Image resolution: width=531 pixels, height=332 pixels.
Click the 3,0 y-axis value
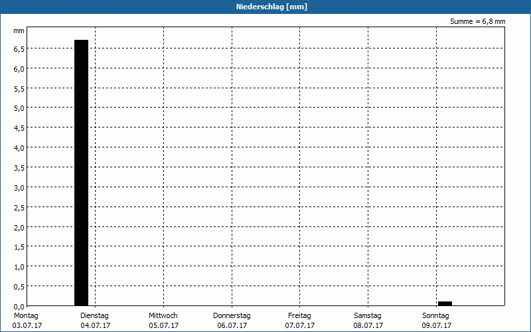19,188
